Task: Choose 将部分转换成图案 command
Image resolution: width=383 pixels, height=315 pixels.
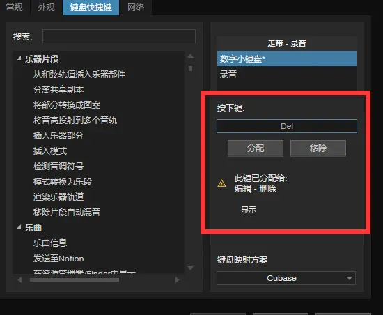Action: (67, 105)
